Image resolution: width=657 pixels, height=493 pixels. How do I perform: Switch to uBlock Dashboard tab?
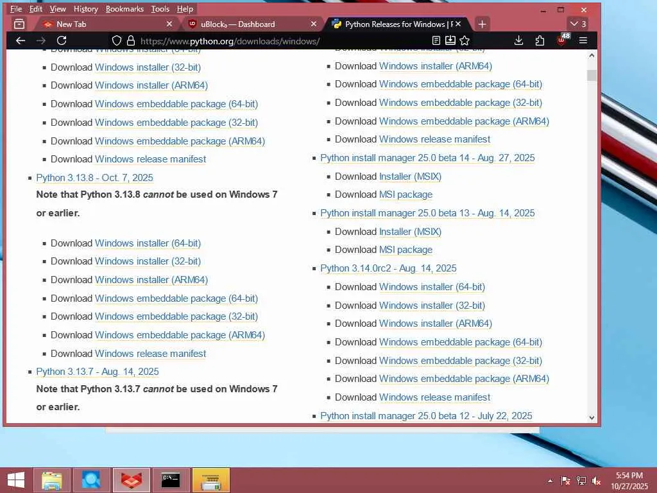pyautogui.click(x=252, y=24)
